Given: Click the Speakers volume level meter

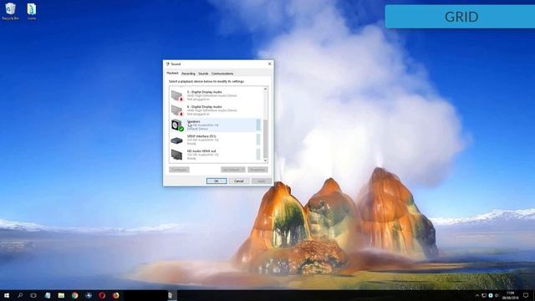Looking at the screenshot, I should click(258, 125).
